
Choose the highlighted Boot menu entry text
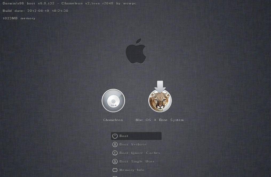pyautogui.click(x=124, y=136)
